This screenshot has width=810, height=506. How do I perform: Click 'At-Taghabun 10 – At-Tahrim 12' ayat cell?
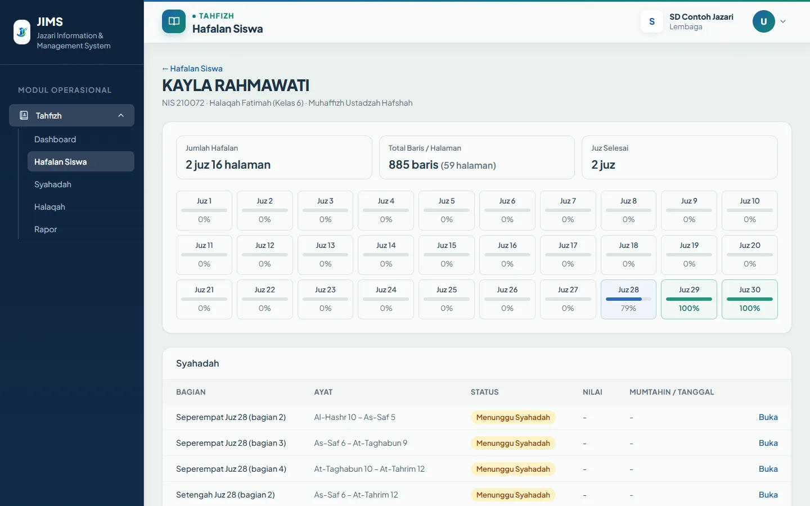pos(370,469)
